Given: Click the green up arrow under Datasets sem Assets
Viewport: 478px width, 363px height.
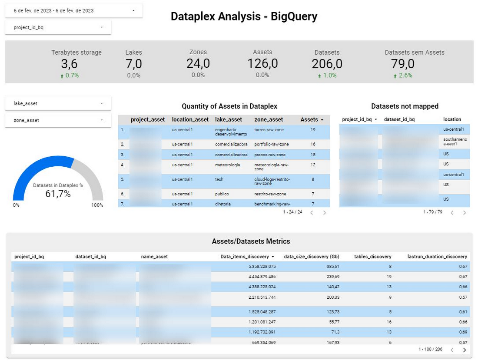Looking at the screenshot, I should (395, 76).
